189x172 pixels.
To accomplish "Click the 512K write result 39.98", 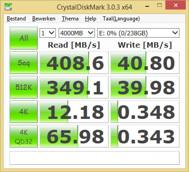I will tap(145, 87).
